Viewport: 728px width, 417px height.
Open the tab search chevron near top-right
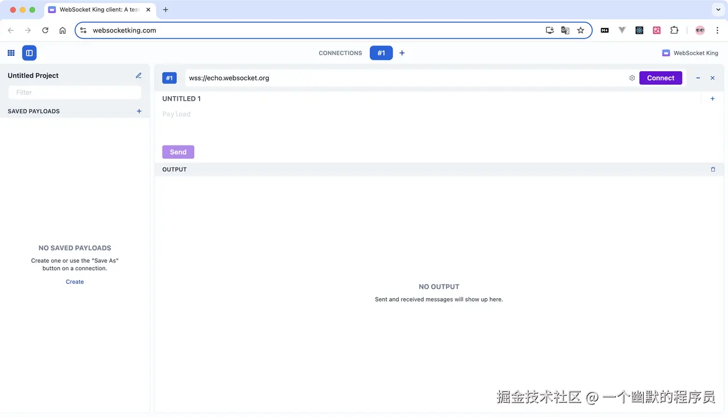tap(718, 9)
